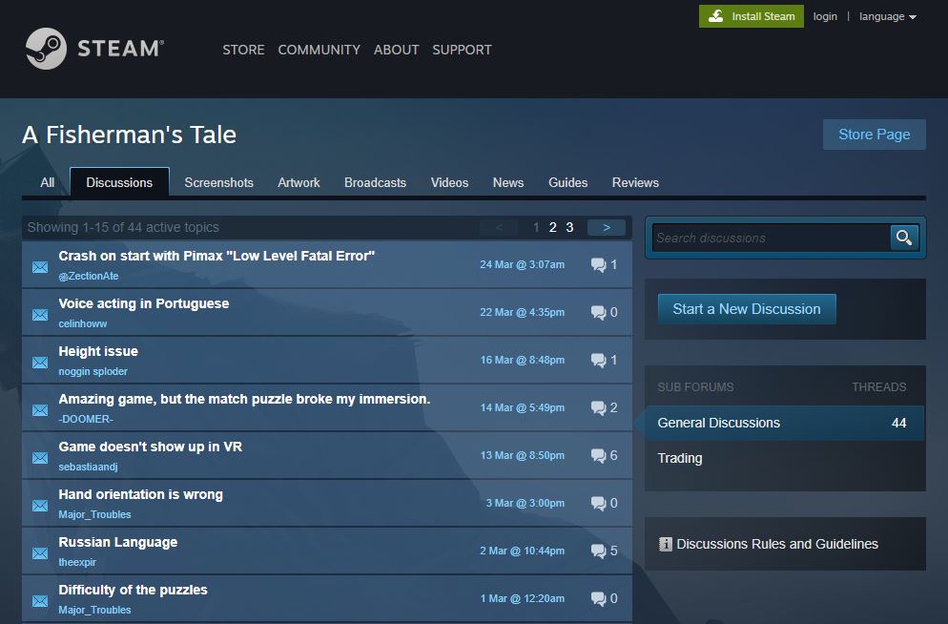The height and width of the screenshot is (624, 948).
Task: Click timestamp 13 Mar @ 8:50pm
Action: 523,455
